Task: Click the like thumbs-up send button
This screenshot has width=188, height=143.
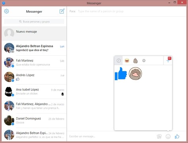Action: tap(177, 136)
